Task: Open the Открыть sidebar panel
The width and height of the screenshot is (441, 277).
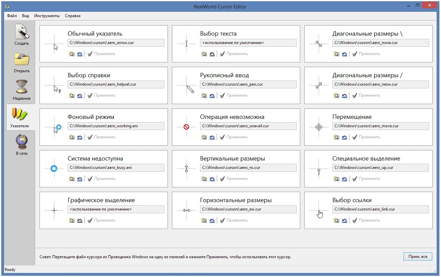Action: point(21,62)
